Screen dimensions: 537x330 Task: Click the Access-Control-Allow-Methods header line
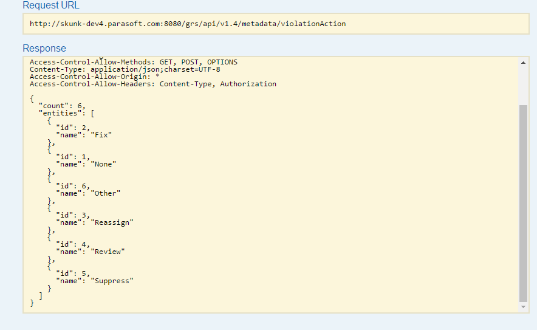coord(134,62)
